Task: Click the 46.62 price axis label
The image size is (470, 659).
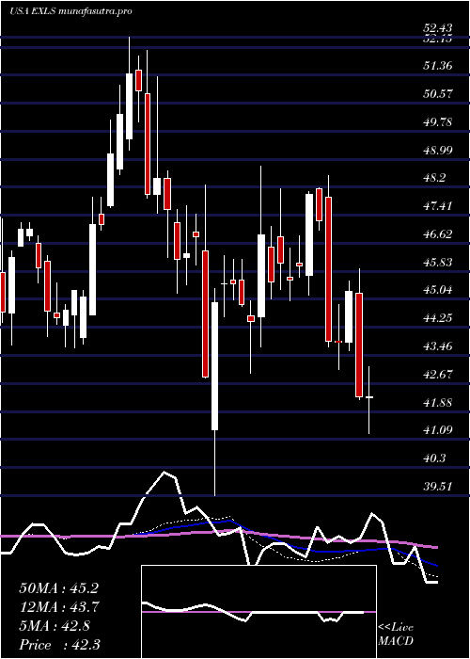Action: pos(438,234)
